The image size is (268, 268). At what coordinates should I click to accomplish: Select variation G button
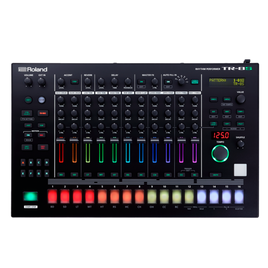pyautogui.click(x=39, y=173)
